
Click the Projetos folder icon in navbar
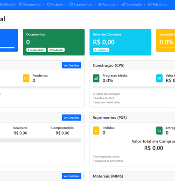click(49, 4)
